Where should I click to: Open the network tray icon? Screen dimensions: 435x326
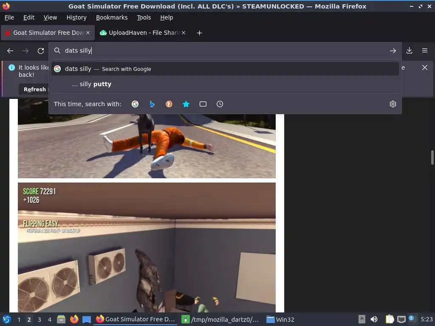[x=401, y=319]
